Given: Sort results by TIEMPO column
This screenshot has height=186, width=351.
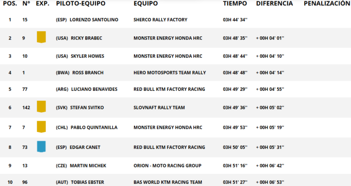Looking at the screenshot, I should click(x=235, y=4).
